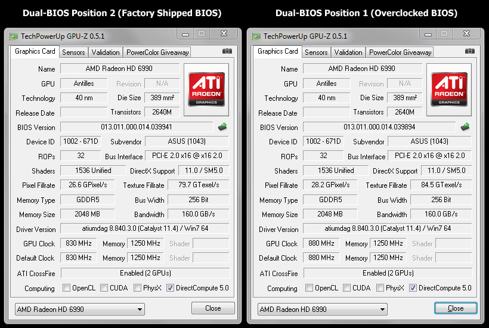Open Validation tab in right window
Screen dimensions: 489x328
(x=348, y=52)
